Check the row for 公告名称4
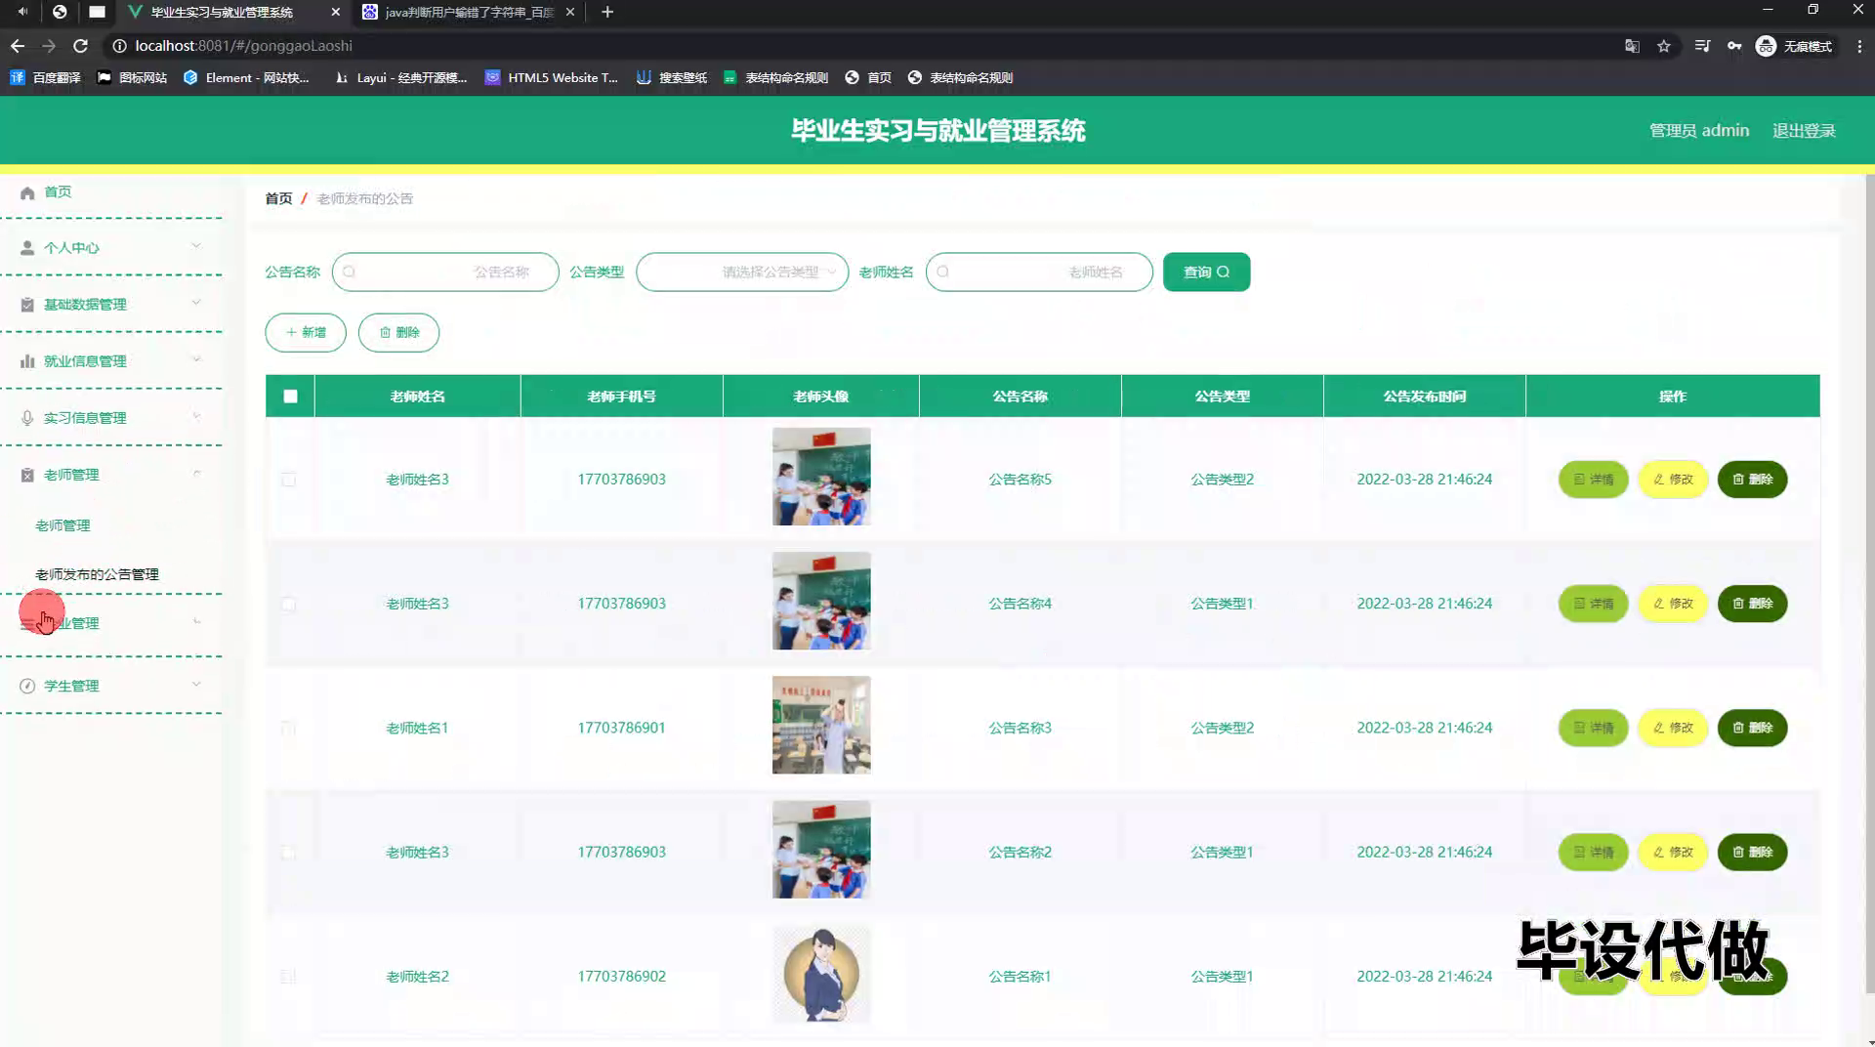The image size is (1875, 1047). point(288,604)
